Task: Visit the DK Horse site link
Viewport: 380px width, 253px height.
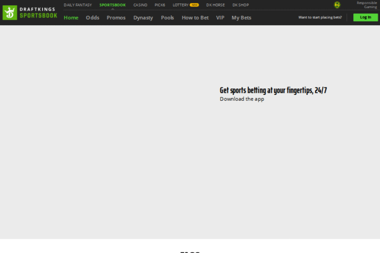Action: click(215, 5)
